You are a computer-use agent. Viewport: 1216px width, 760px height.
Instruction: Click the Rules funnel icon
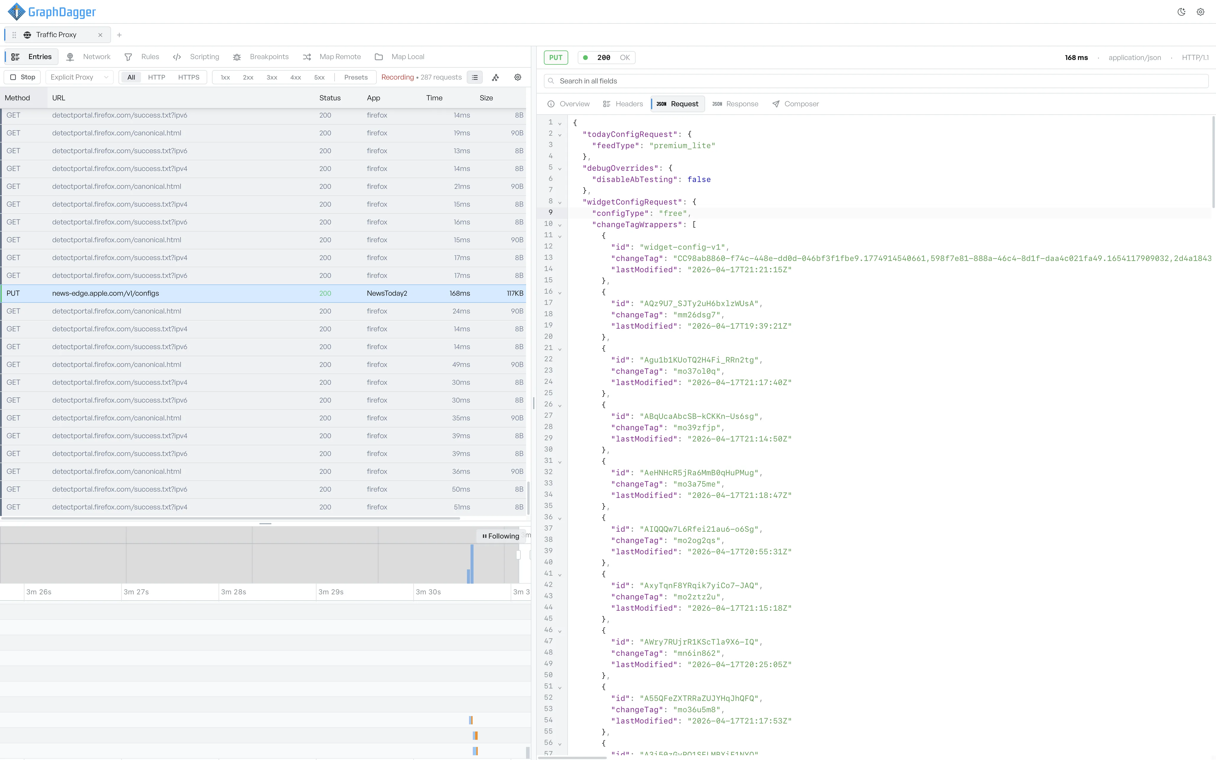point(128,57)
